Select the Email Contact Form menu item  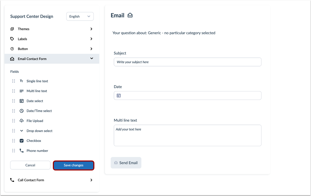[x=52, y=59]
